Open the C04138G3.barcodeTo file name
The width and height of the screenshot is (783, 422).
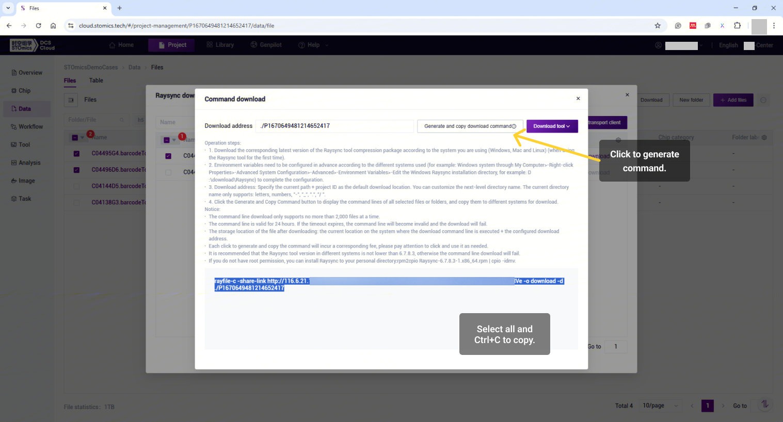(119, 203)
